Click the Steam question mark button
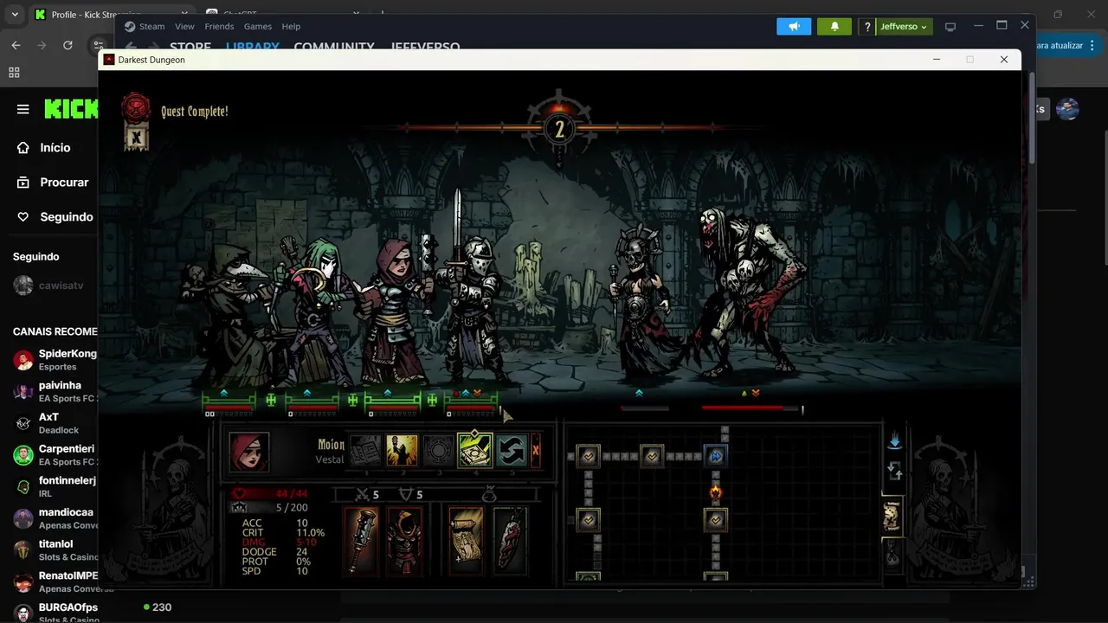Image resolution: width=1108 pixels, height=623 pixels. 867,27
